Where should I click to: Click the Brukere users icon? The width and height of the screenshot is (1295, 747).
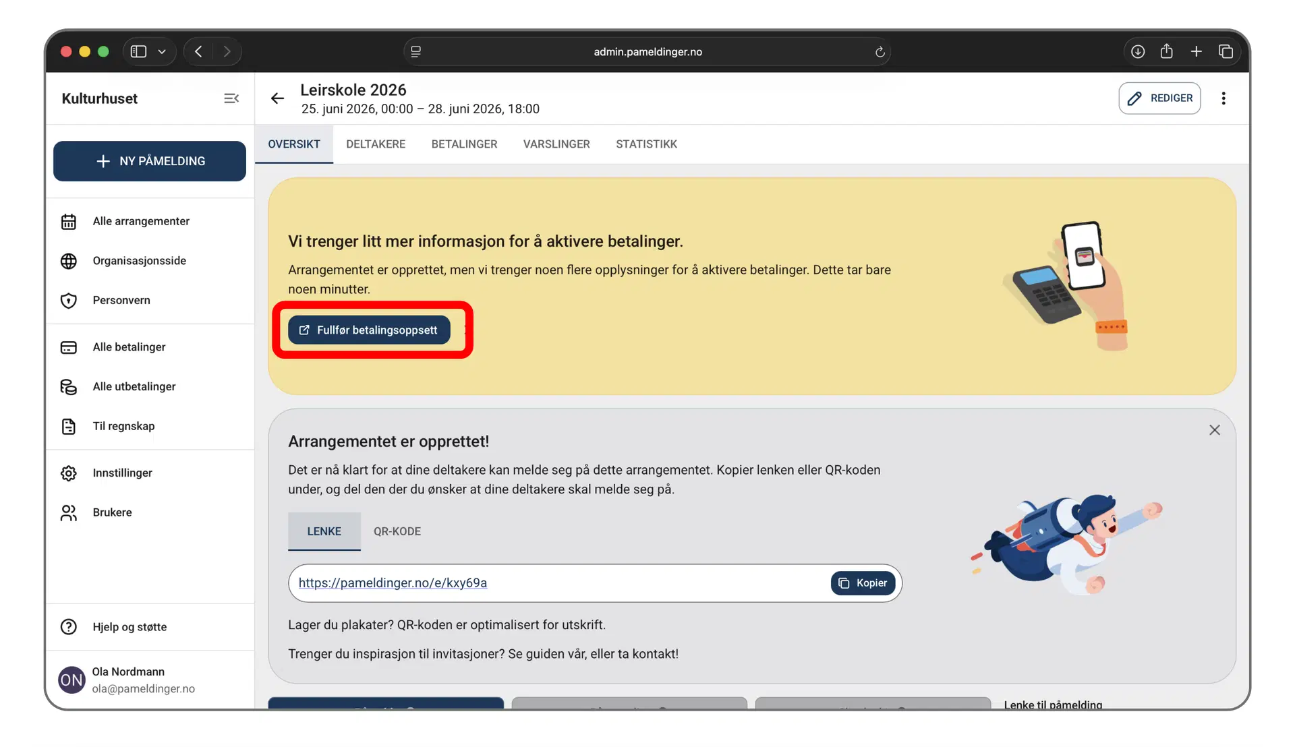click(69, 512)
